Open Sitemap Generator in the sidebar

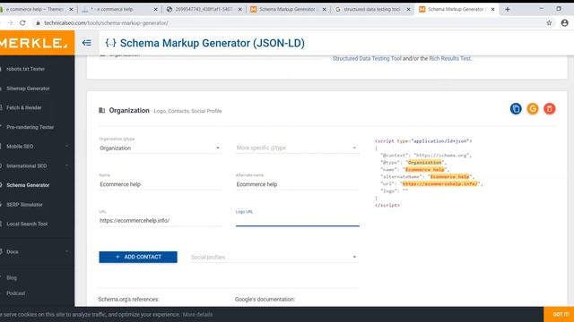[x=28, y=89]
